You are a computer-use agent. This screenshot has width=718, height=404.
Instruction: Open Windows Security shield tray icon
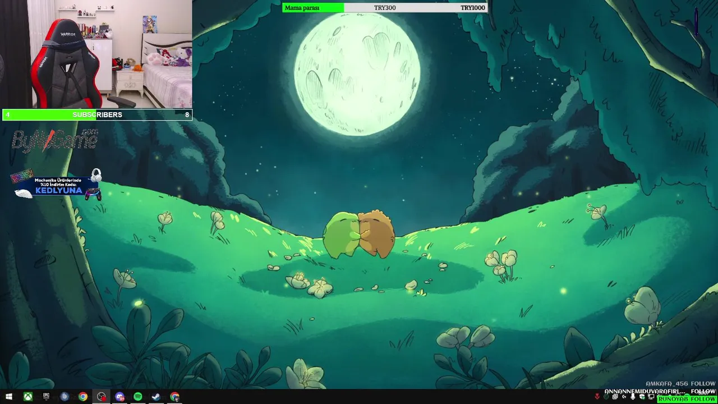pyautogui.click(x=642, y=397)
